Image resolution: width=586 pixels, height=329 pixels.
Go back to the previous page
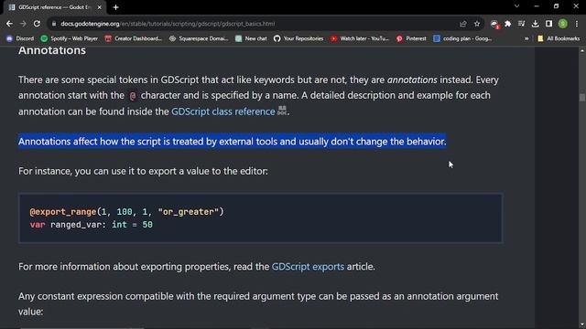click(9, 24)
